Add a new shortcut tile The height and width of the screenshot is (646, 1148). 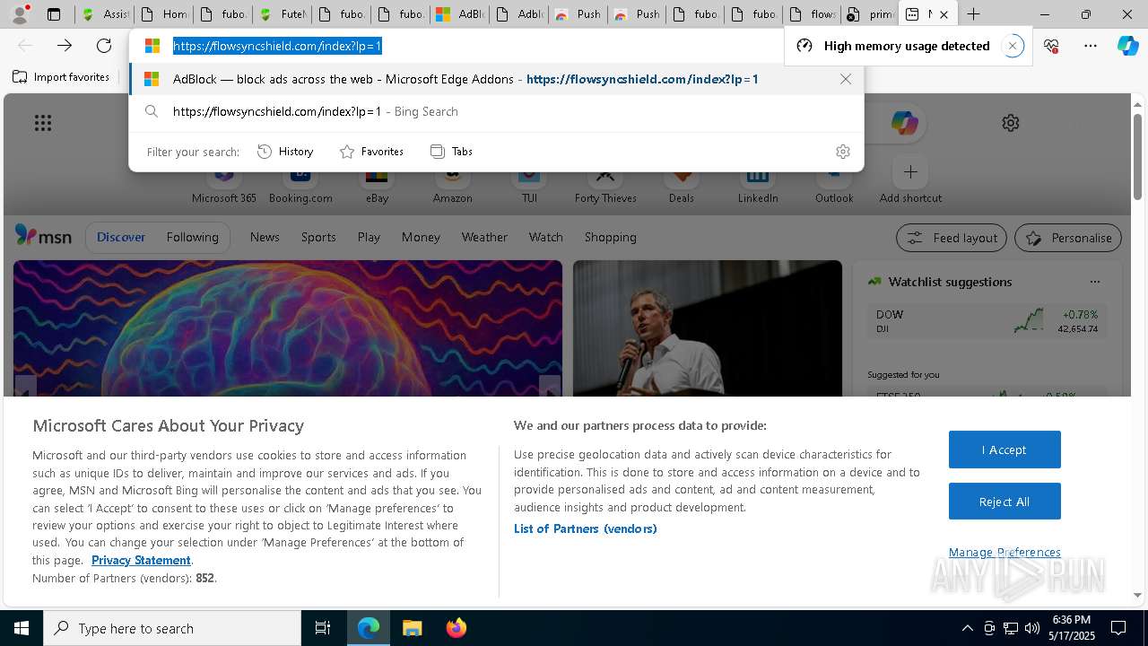(910, 181)
